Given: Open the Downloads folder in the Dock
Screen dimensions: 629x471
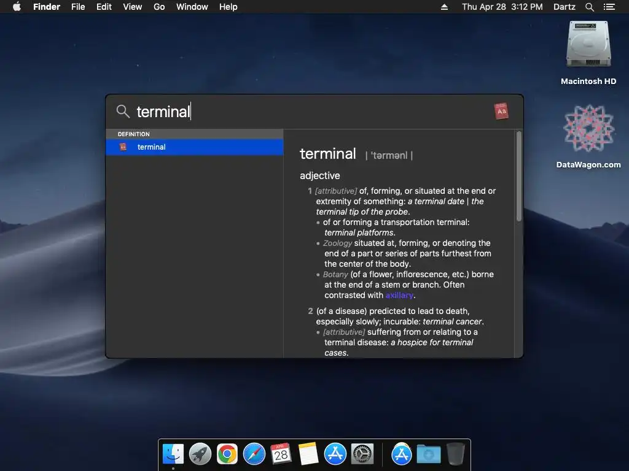Looking at the screenshot, I should point(428,454).
